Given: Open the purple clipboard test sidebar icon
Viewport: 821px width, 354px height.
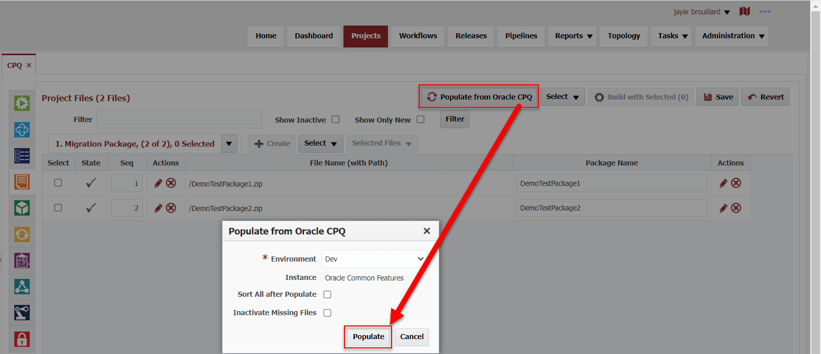Looking at the screenshot, I should 22,261.
